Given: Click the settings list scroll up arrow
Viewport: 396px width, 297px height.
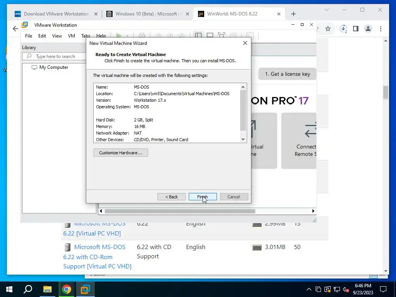Looking at the screenshot, I should point(243,87).
